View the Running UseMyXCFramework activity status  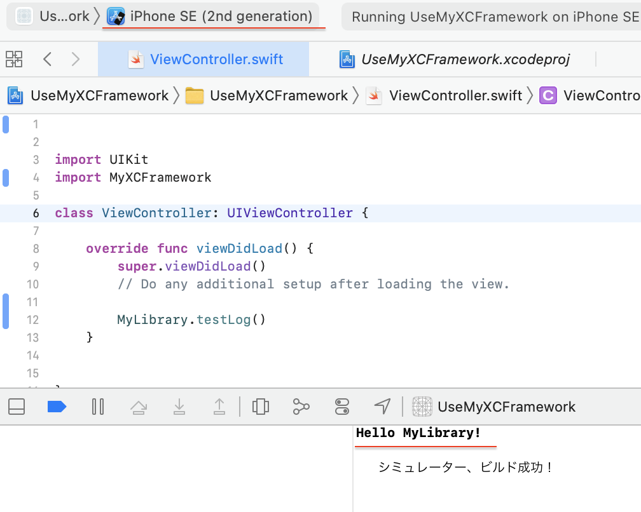pos(495,17)
